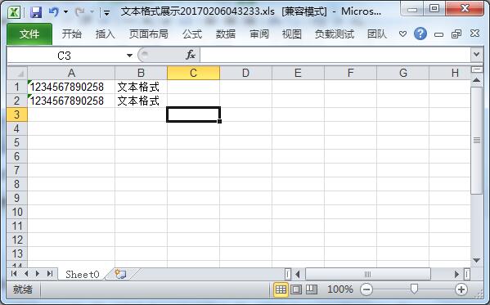Viewport: 490px width, 305px height.
Task: Close the workbook with ribbon X icon
Action: pyautogui.click(x=474, y=34)
